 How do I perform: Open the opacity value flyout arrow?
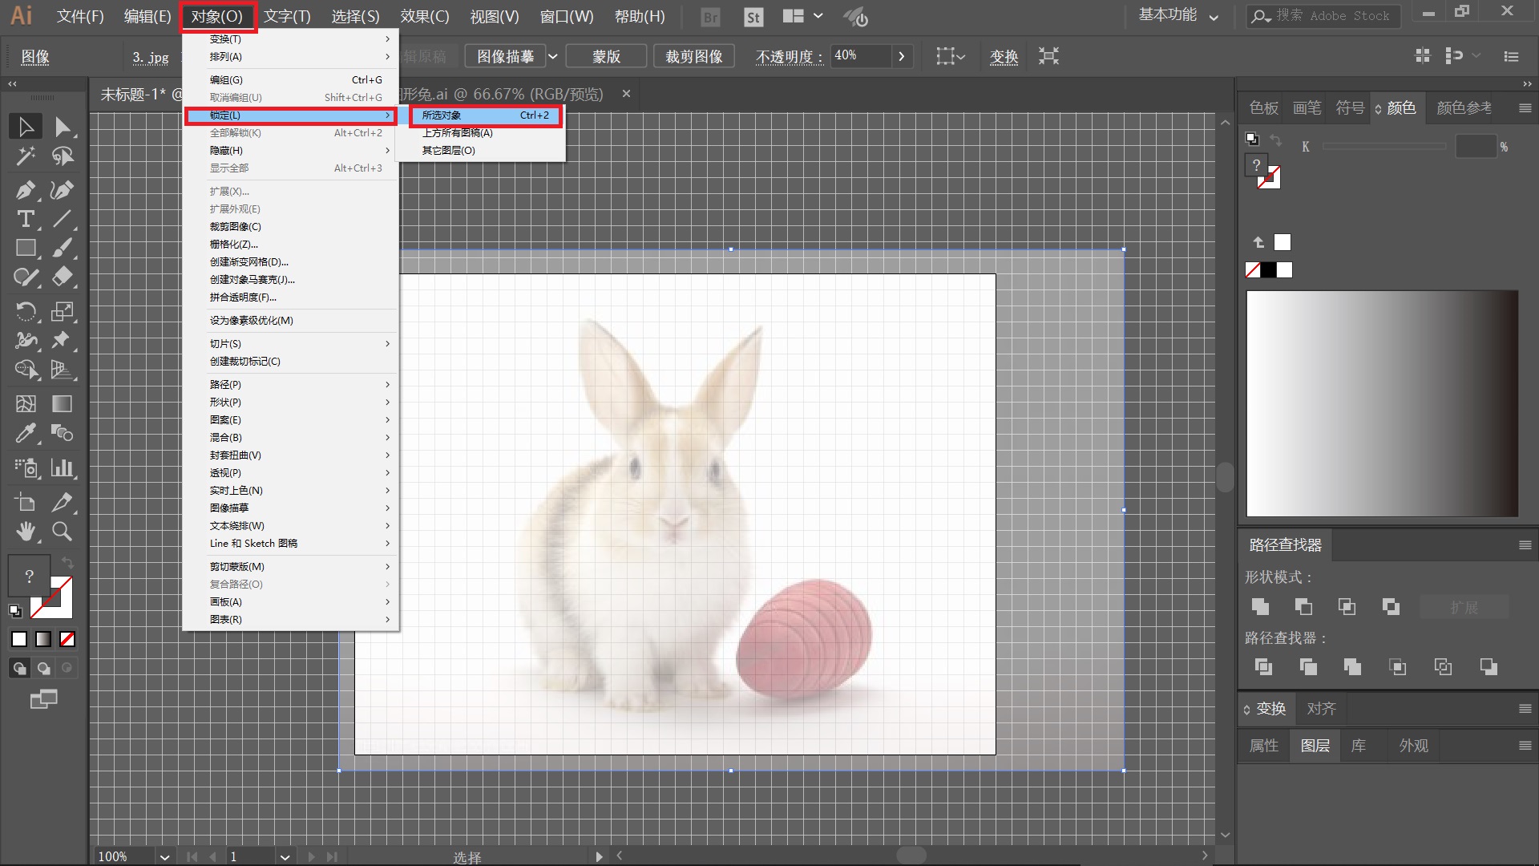pos(902,56)
